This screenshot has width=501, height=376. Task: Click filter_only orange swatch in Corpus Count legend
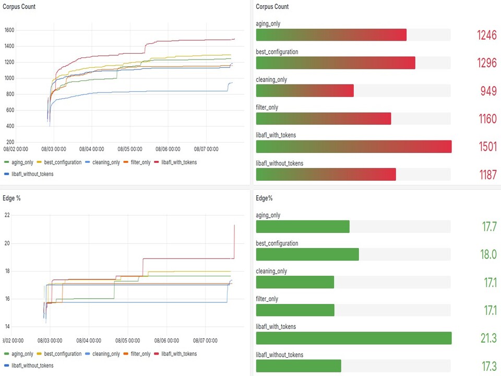click(126, 162)
